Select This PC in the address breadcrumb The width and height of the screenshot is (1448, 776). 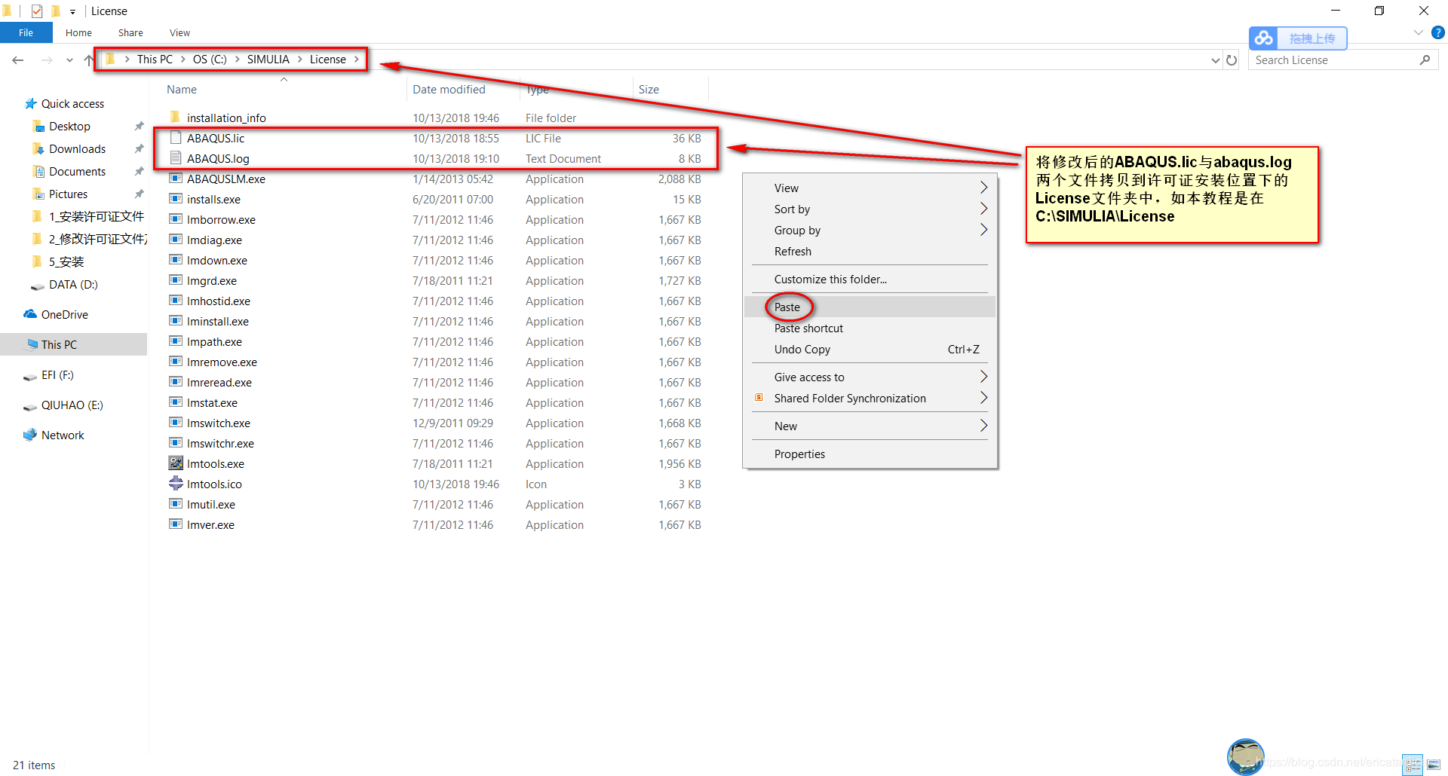155,60
